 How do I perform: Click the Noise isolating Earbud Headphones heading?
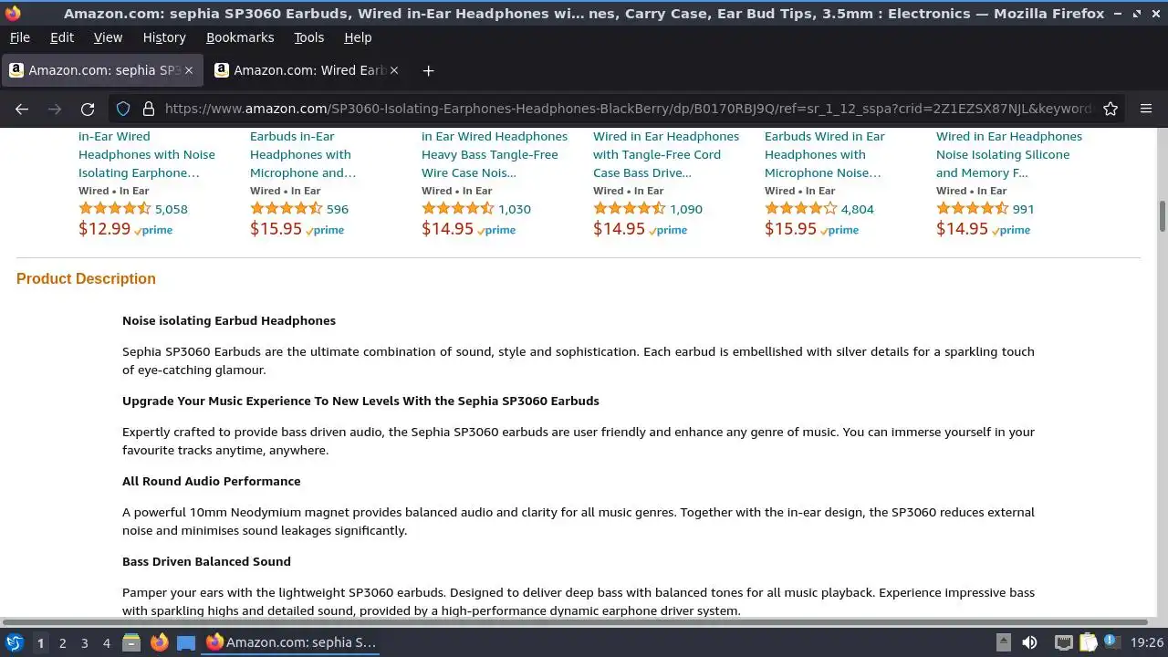(229, 320)
